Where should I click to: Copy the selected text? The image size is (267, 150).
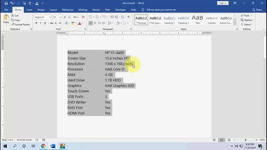(15, 20)
